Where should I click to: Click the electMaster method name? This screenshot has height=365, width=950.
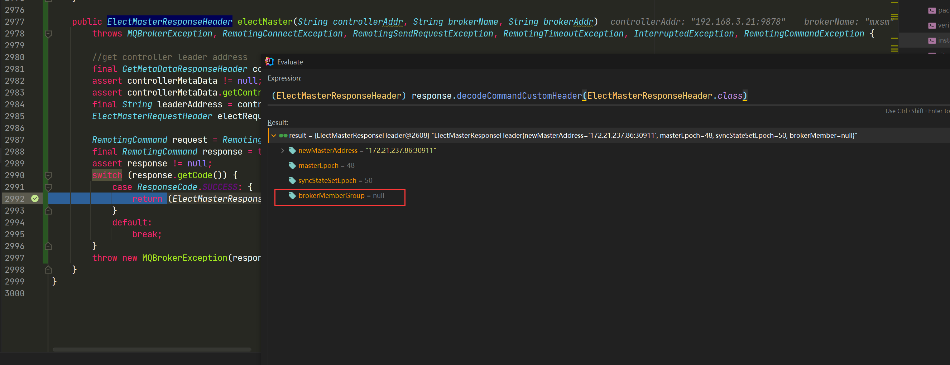pyautogui.click(x=265, y=22)
